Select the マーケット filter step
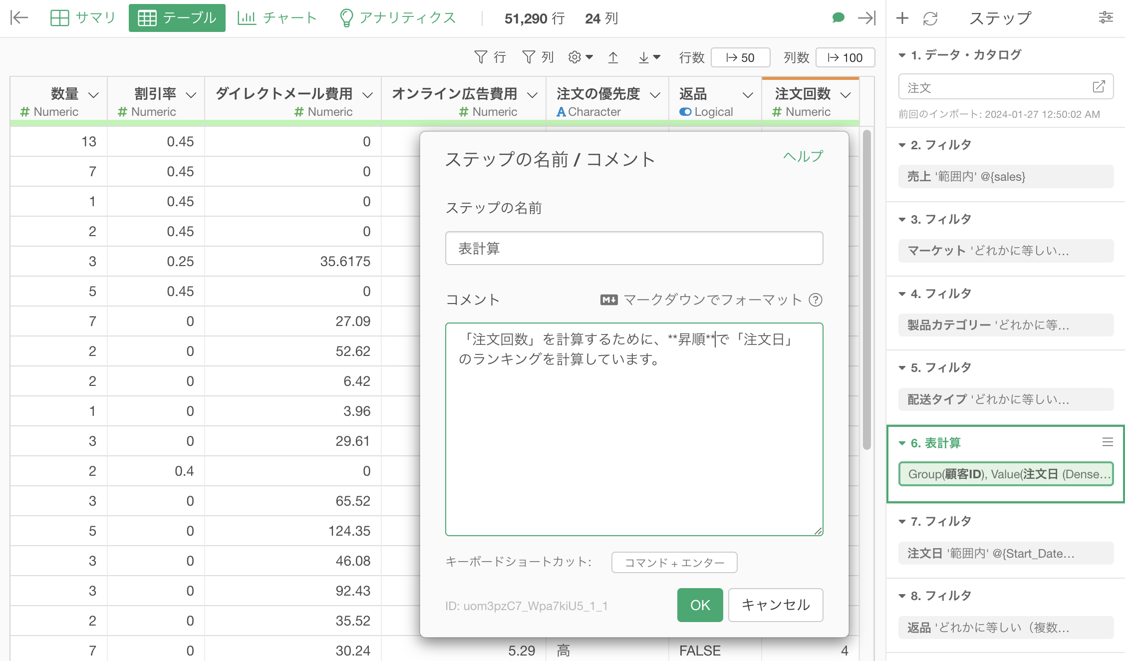This screenshot has height=661, width=1125. click(x=1006, y=251)
